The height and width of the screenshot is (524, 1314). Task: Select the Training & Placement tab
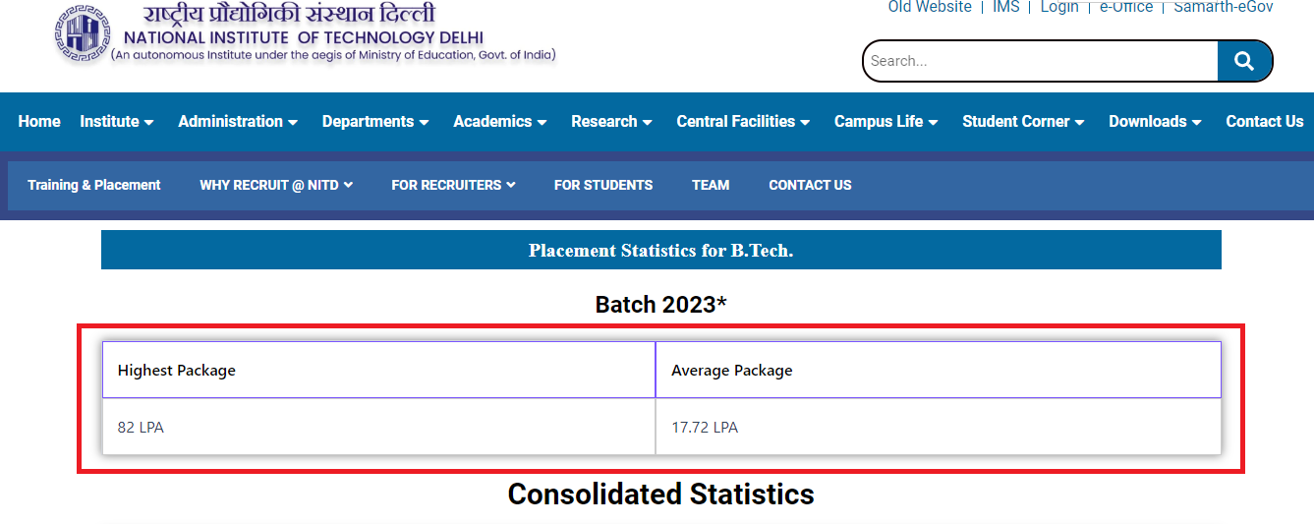94,185
